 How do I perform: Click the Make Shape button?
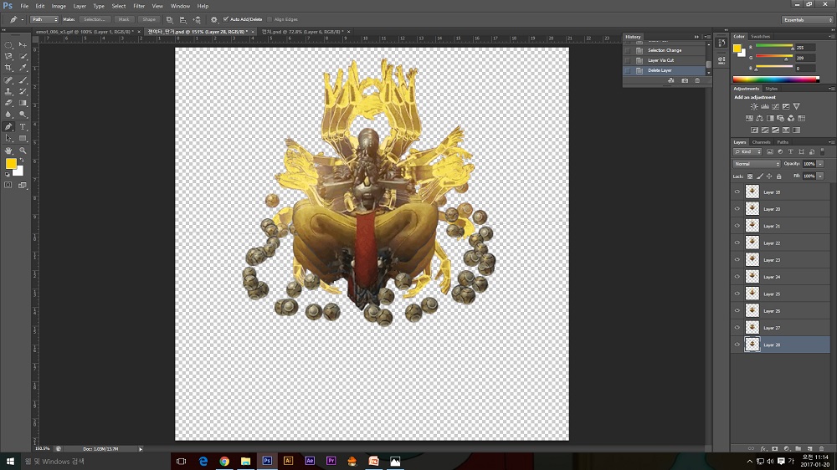tap(149, 20)
